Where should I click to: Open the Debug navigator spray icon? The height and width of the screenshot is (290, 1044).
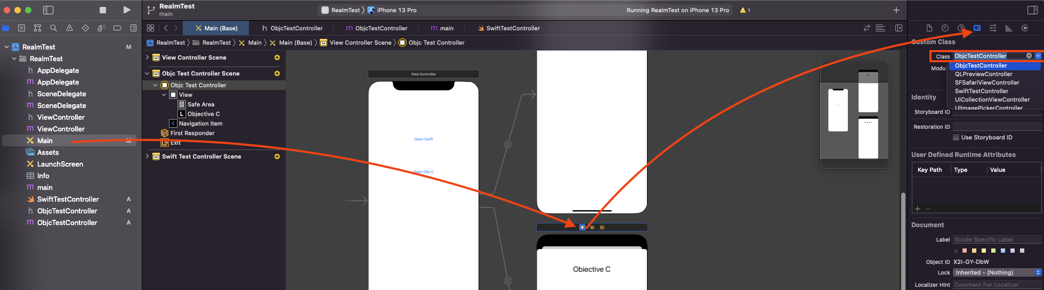tap(101, 28)
